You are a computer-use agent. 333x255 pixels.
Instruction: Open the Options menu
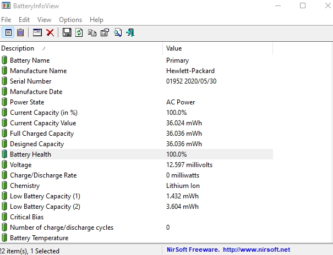coord(70,20)
